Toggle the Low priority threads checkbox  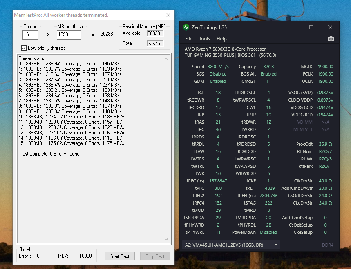pyautogui.click(x=24, y=48)
